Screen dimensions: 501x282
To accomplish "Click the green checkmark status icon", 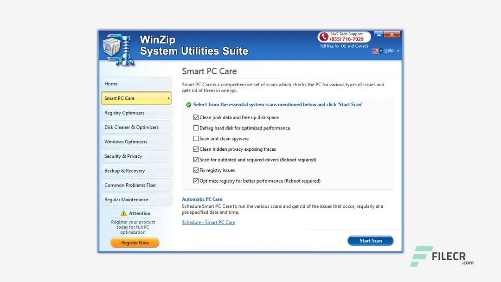I will pos(188,105).
